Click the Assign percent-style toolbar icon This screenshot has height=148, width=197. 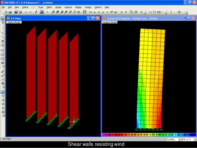(x=141, y=12)
